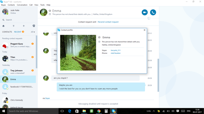This screenshot has width=204, height=114.
Task: Click Add Number link in profile
Action: (116, 53)
